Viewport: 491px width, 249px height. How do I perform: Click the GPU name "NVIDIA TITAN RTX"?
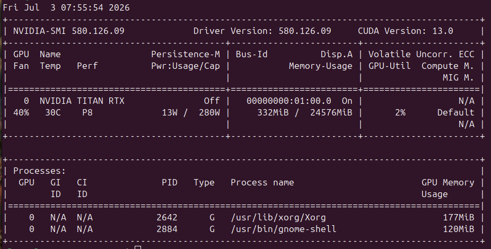pyautogui.click(x=82, y=101)
